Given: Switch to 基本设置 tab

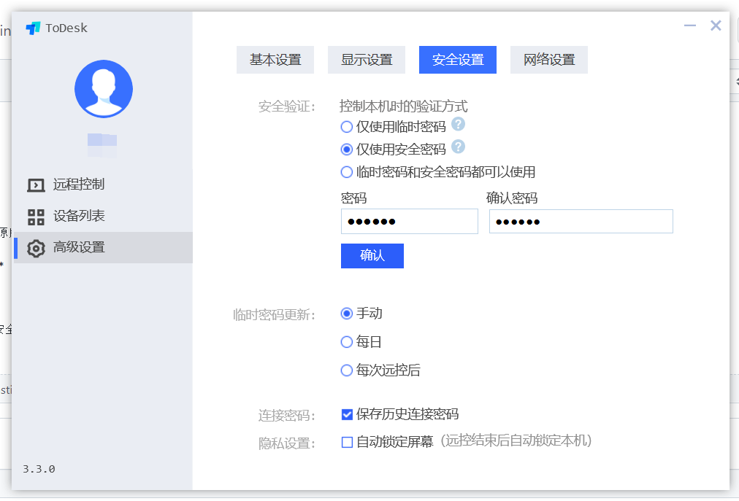Looking at the screenshot, I should 275,60.
